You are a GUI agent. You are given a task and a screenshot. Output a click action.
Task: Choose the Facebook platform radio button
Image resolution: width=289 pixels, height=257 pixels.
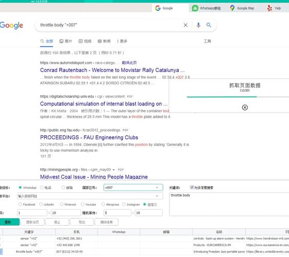[20, 205]
